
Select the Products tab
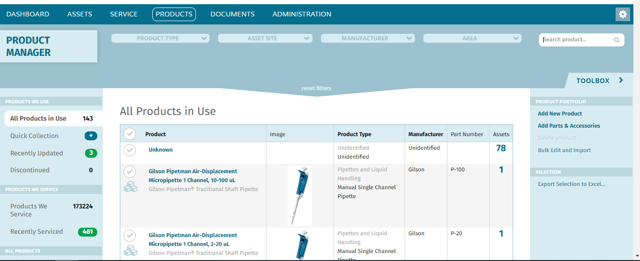[174, 14]
